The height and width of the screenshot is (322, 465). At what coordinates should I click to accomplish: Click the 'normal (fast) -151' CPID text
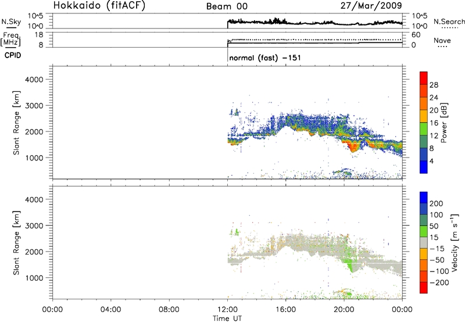click(265, 58)
